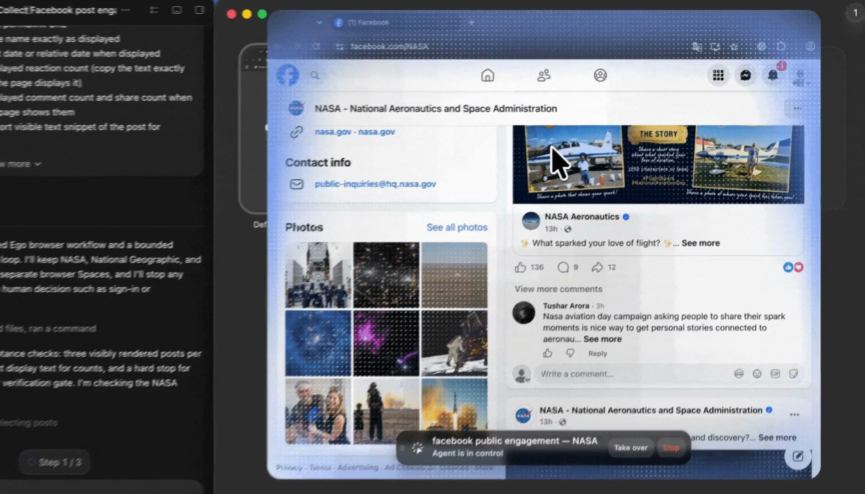Open the Step 1 / 3 progress pill
Screen dimensions: 865x494
[54, 462]
